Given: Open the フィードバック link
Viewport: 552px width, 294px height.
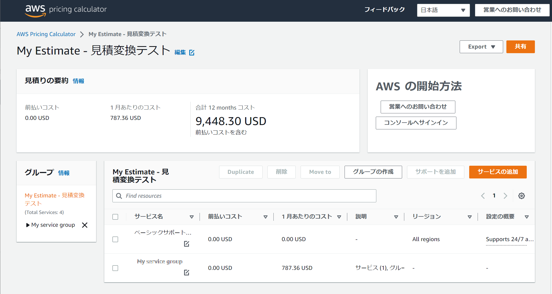Looking at the screenshot, I should pos(384,10).
